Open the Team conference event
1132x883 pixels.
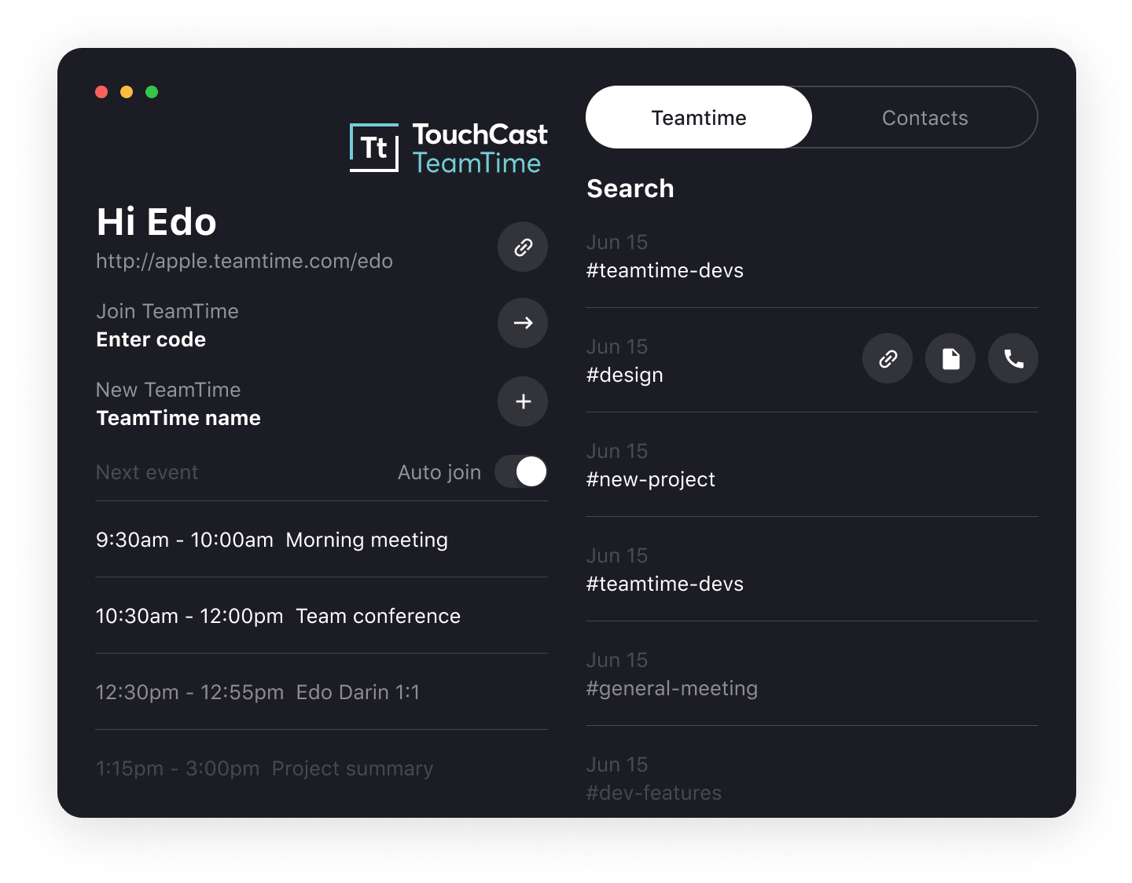point(322,616)
